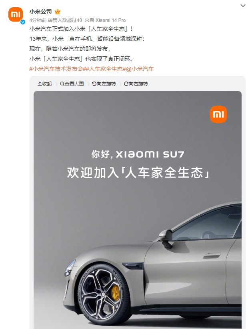252x329 pixels.
Task: Click the magnifier icon for 查看大图
Action: pos(62,84)
